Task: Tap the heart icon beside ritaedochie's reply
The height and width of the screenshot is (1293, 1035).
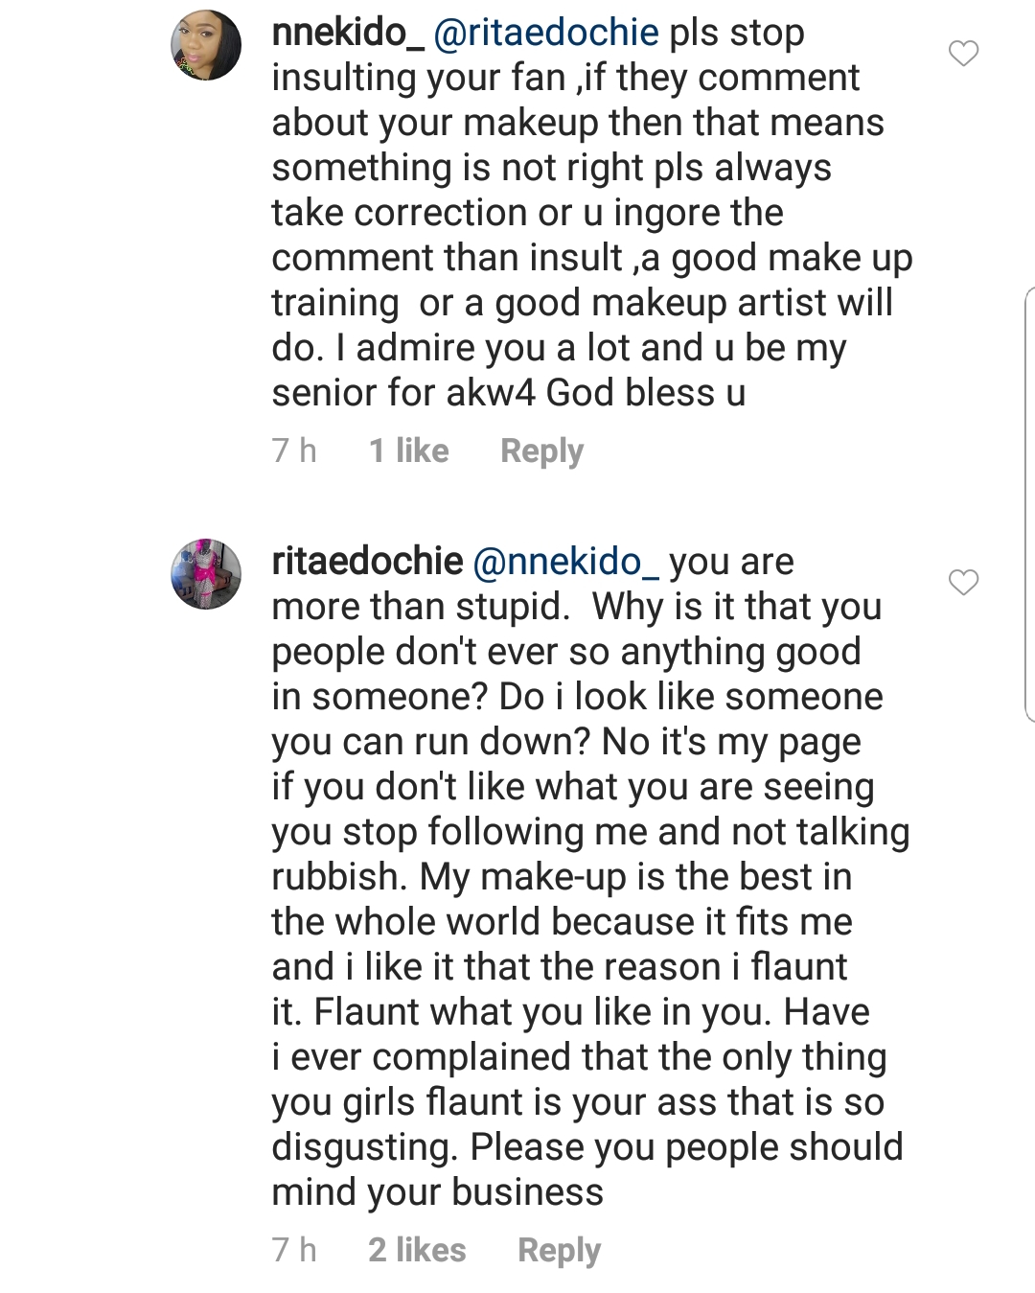Action: pyautogui.click(x=963, y=582)
